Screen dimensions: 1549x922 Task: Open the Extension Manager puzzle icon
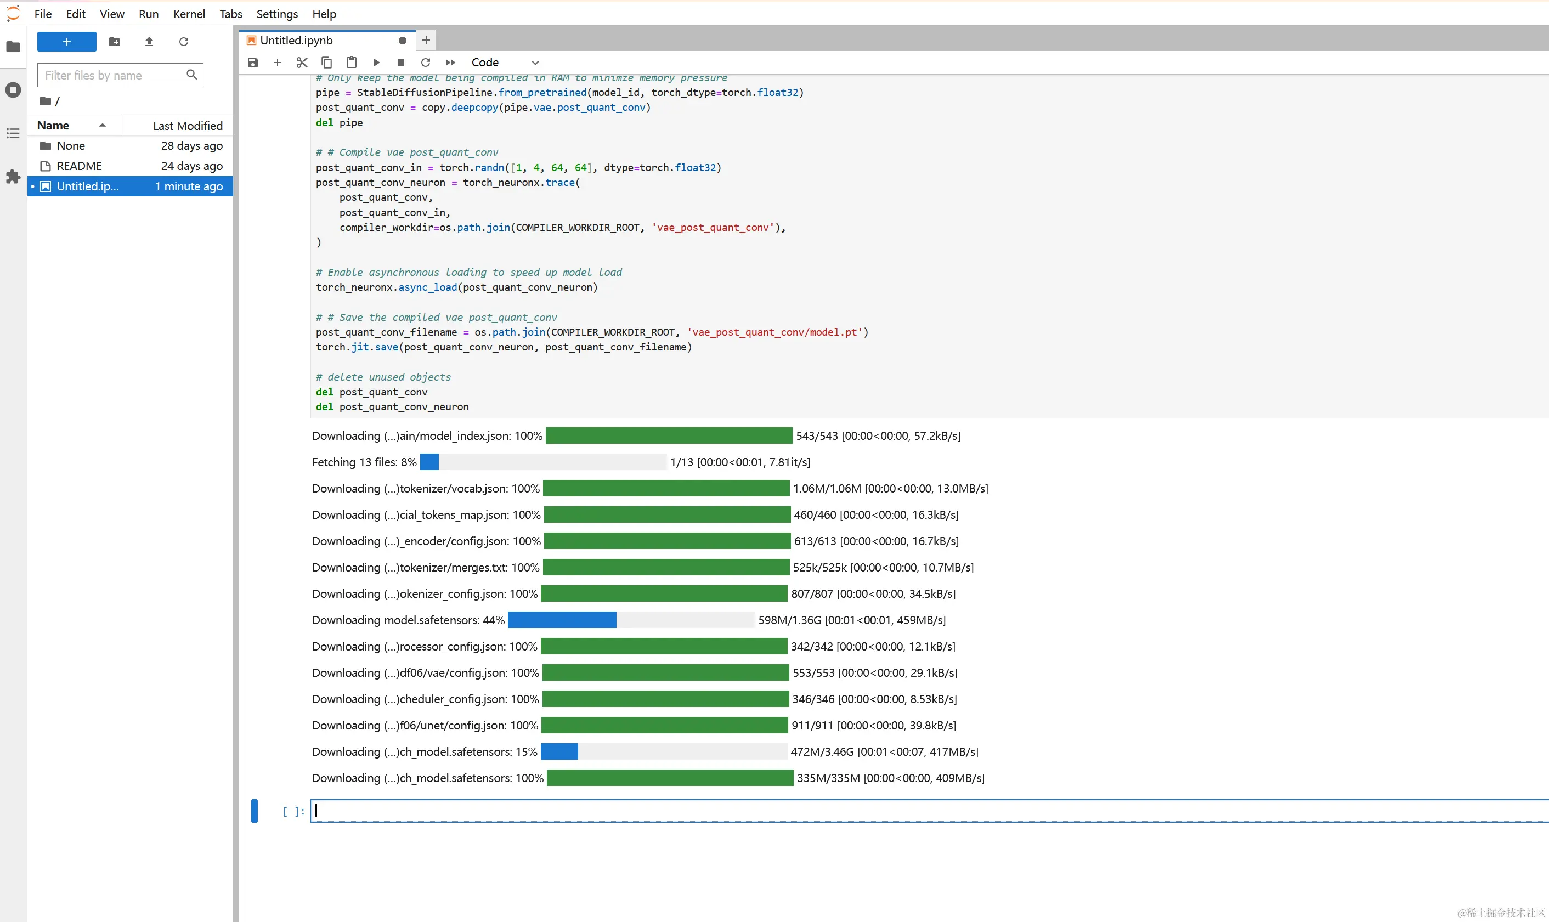[13, 177]
